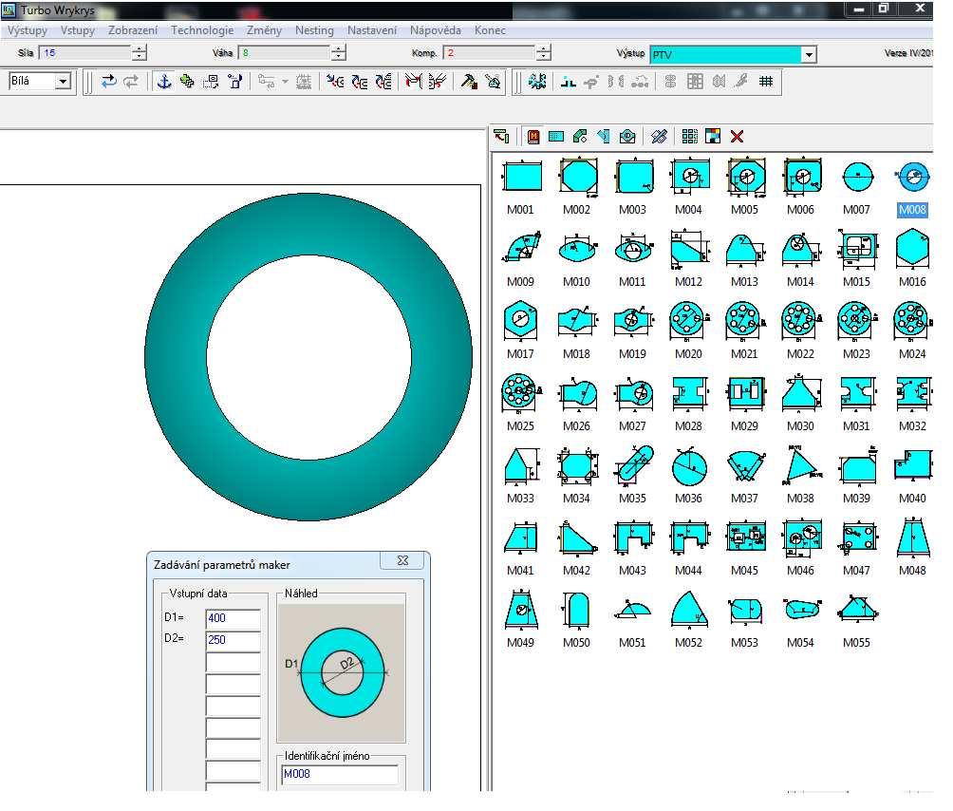Click the D2 input field with 250
The width and height of the screenshot is (953, 811).
coord(234,640)
